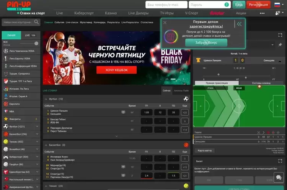The height and width of the screenshot is (190, 287).
Task: Pin the match tracker panel
Action: [x=280, y=45]
